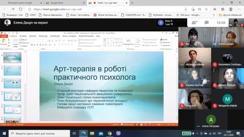Switch to the Дизайн ribbon tab
Screen dimensions: 244x137
[33, 36]
